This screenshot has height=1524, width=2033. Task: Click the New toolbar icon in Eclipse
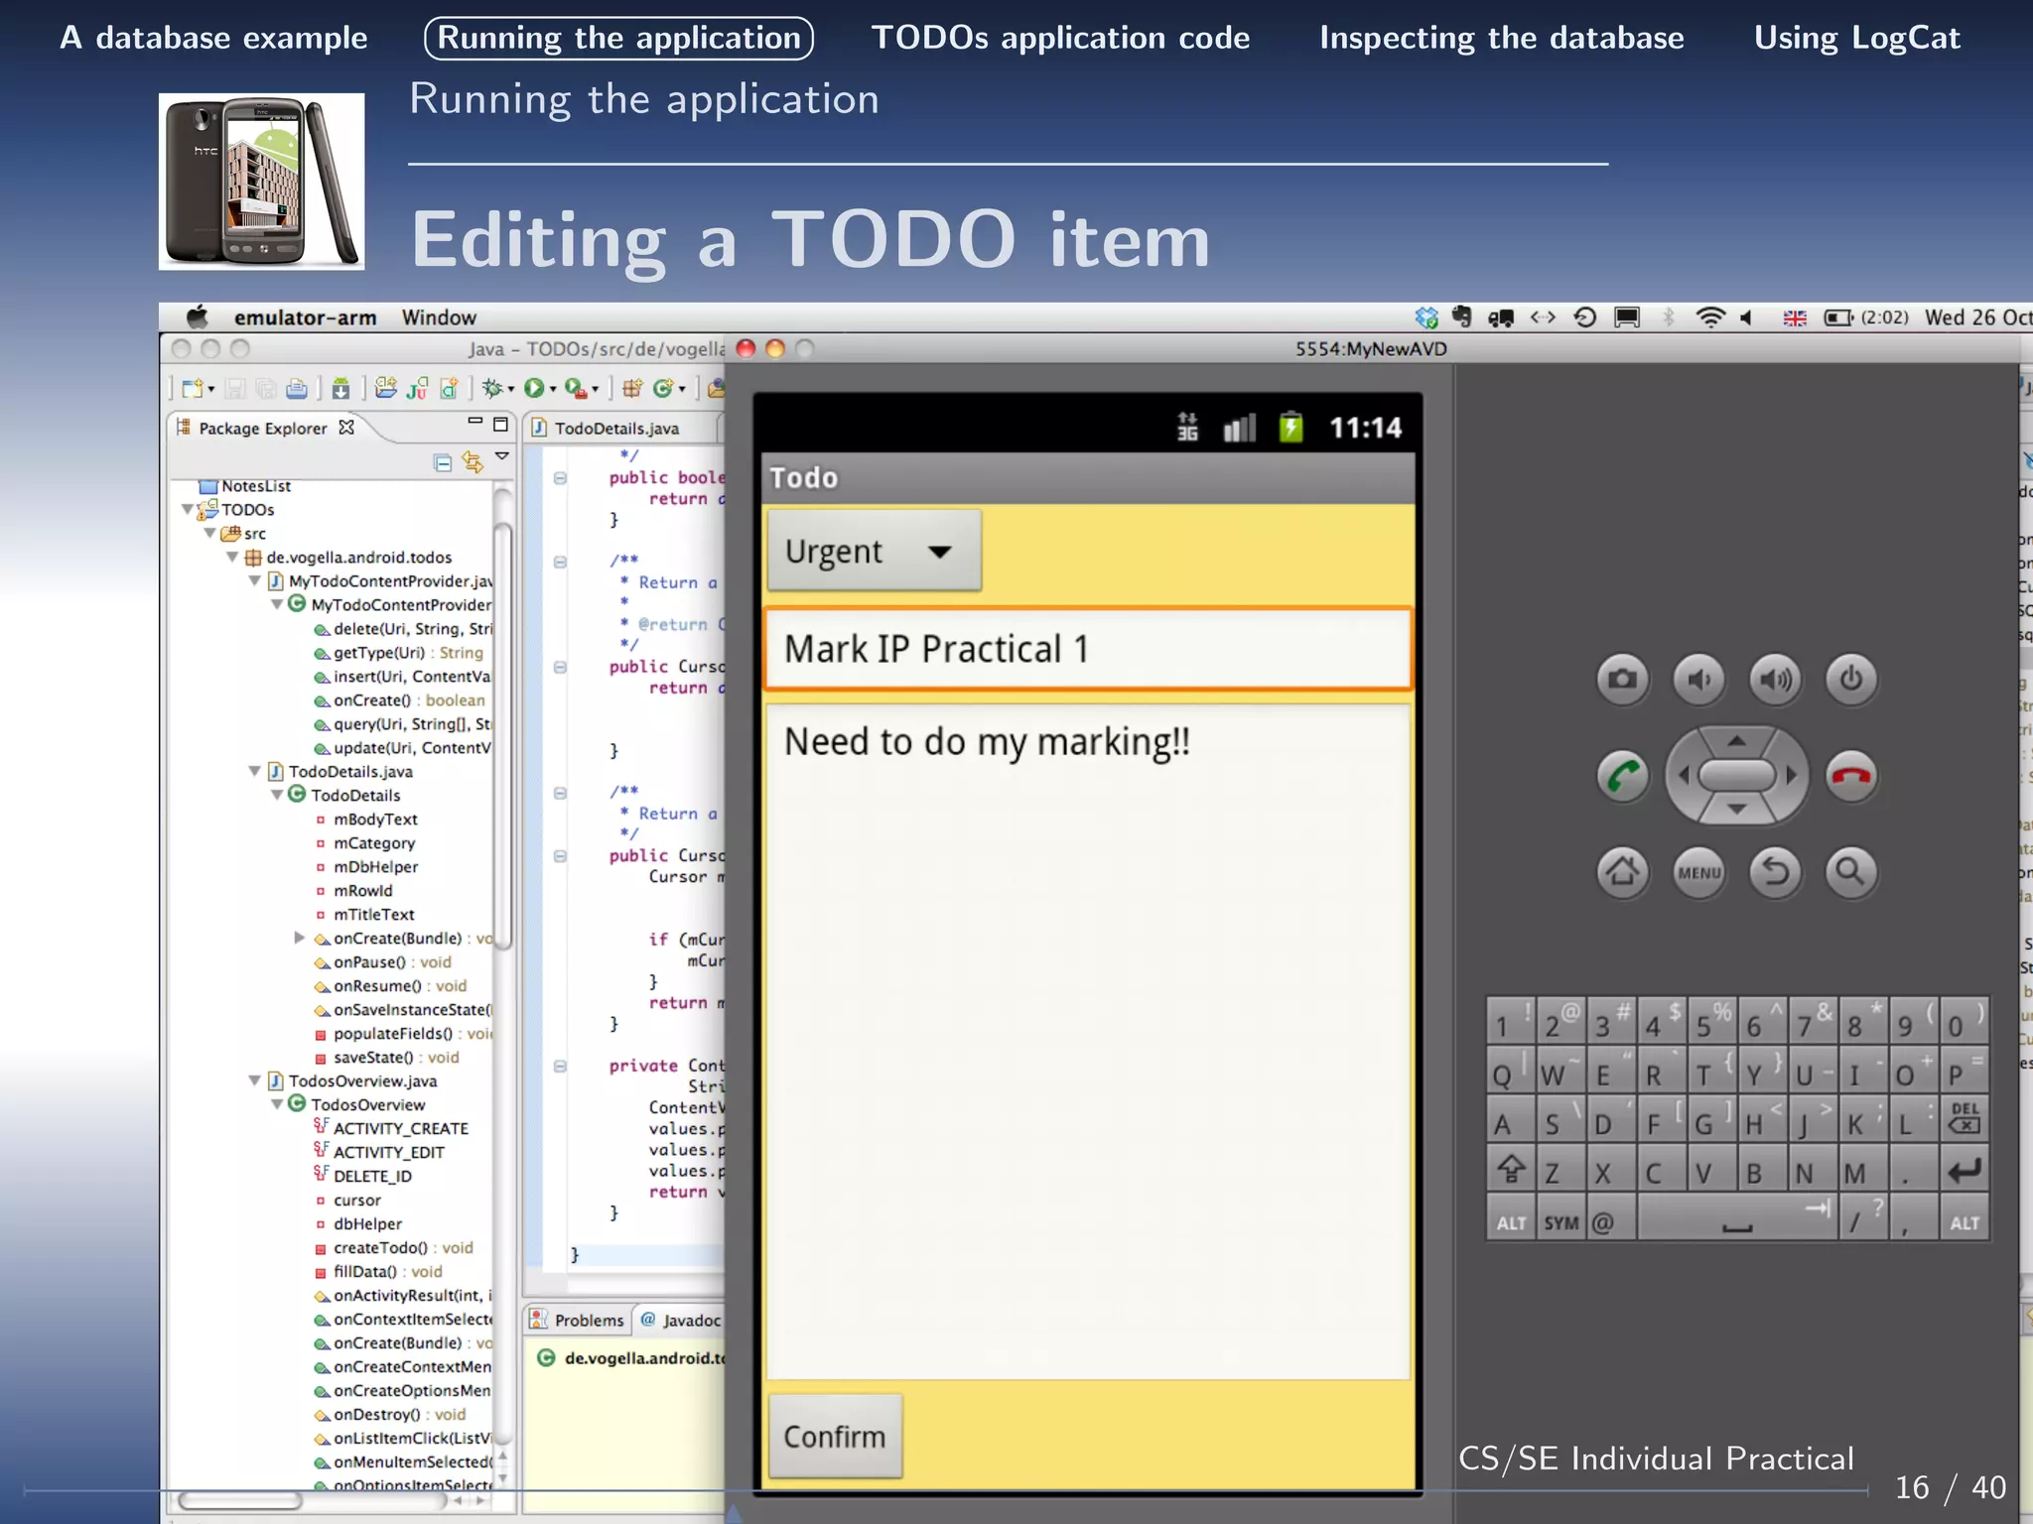point(192,388)
